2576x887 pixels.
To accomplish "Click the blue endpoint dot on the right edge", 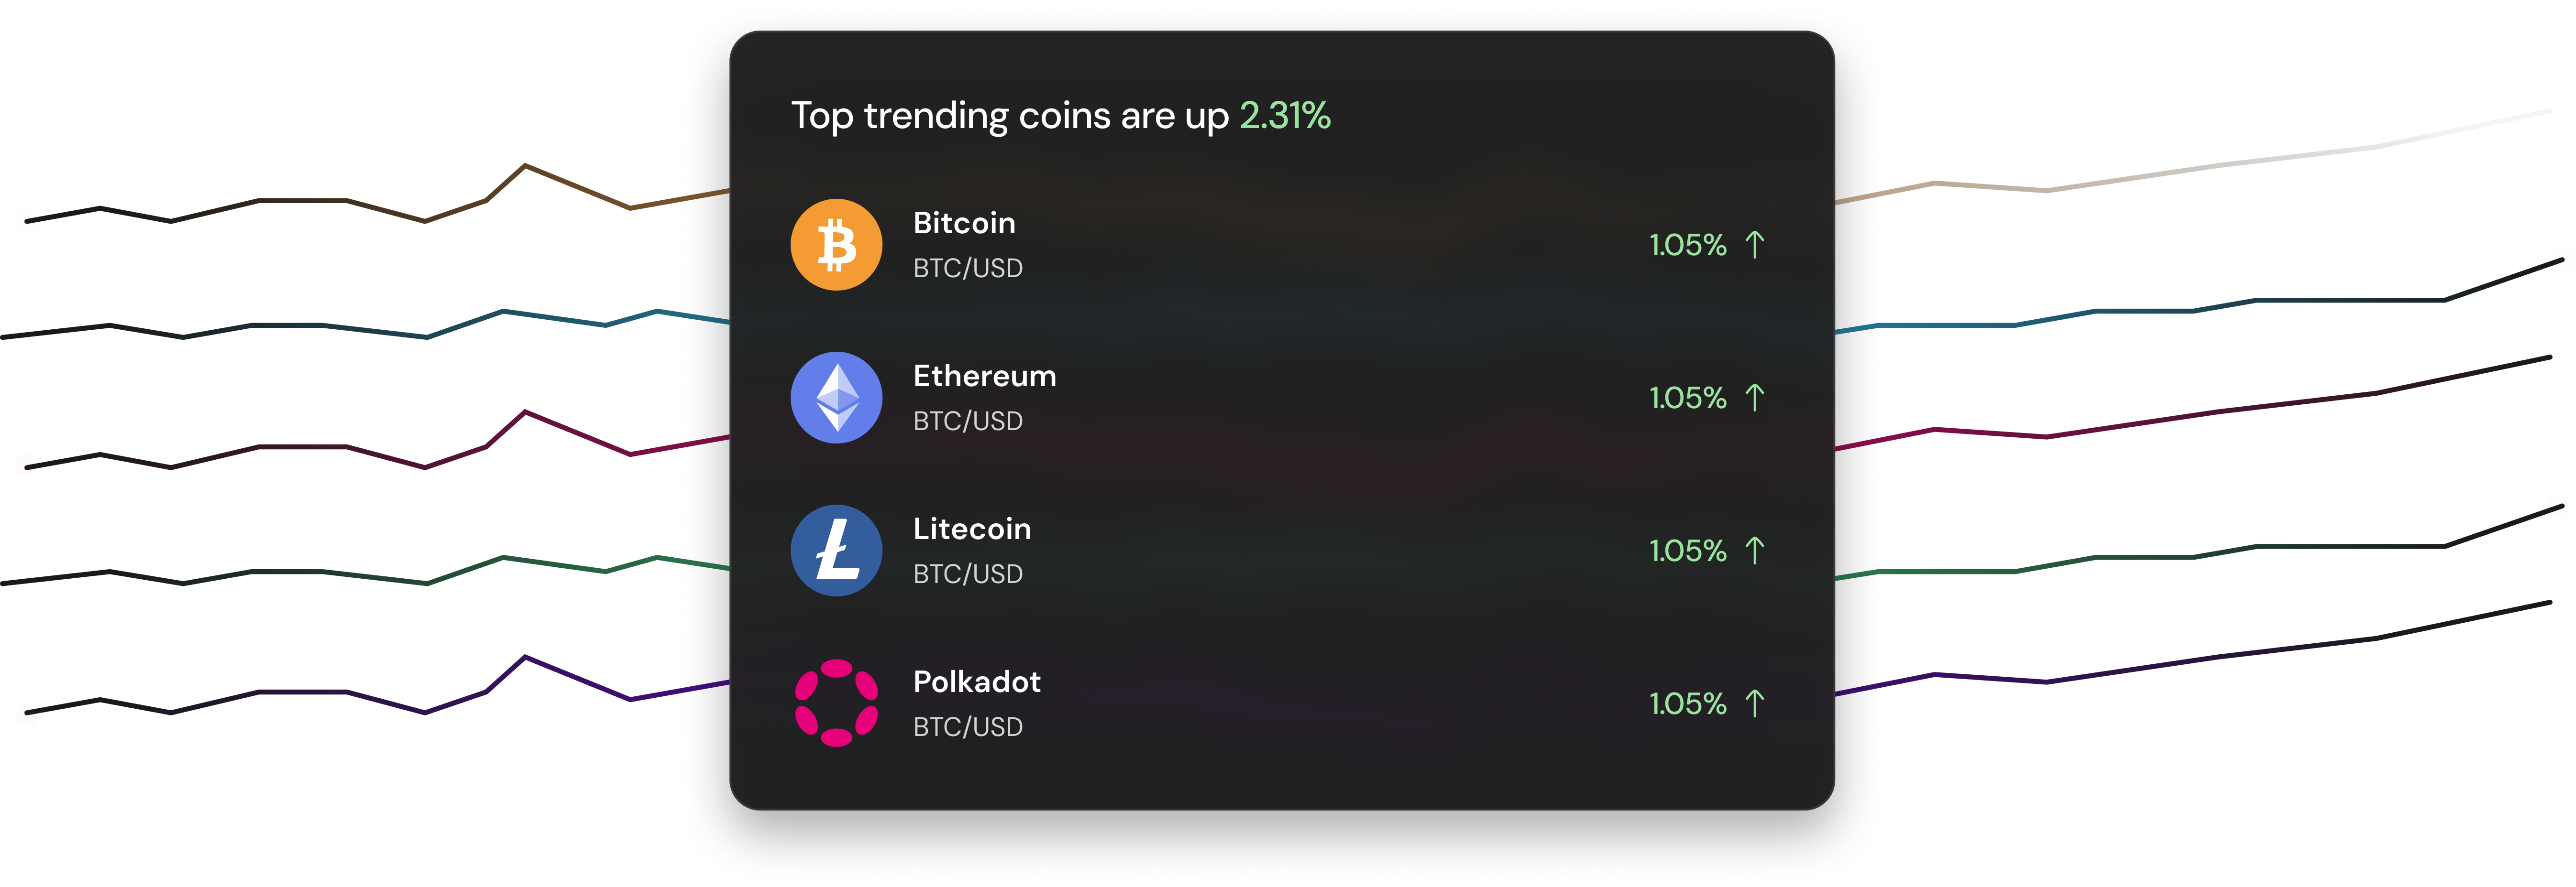I will tap(2563, 262).
